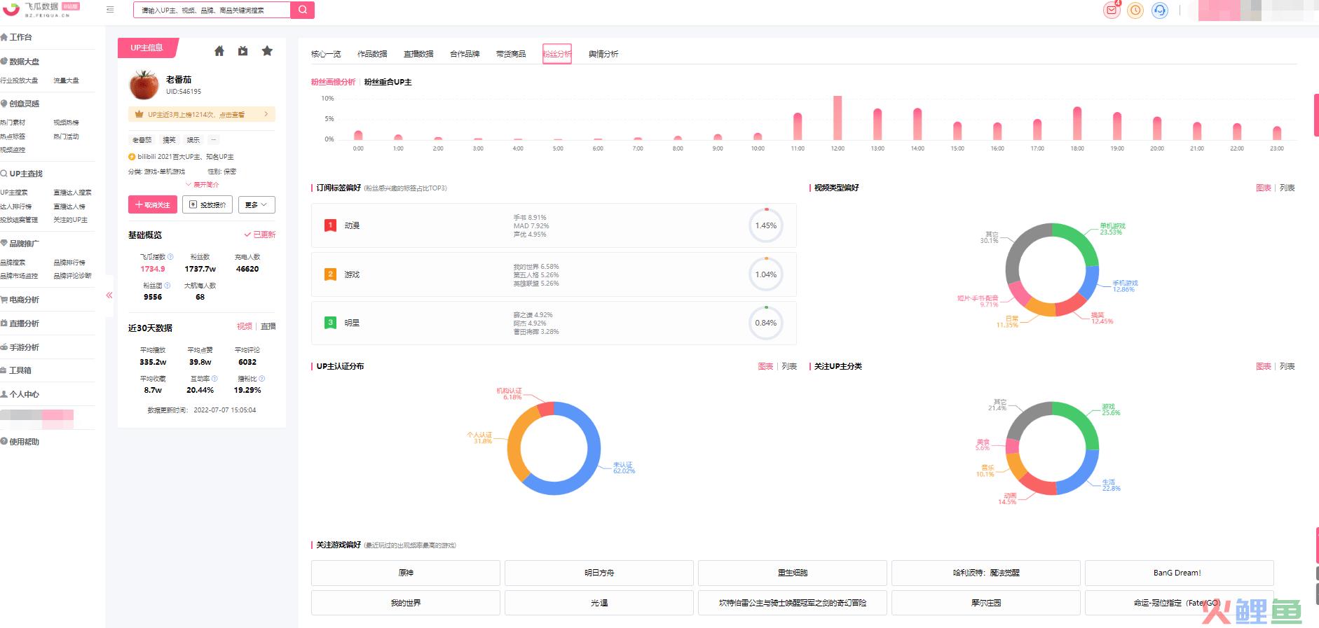Viewport: 1319px width, 628px height.
Task: Switch UP主认证分布 to 图表 view
Action: (765, 366)
